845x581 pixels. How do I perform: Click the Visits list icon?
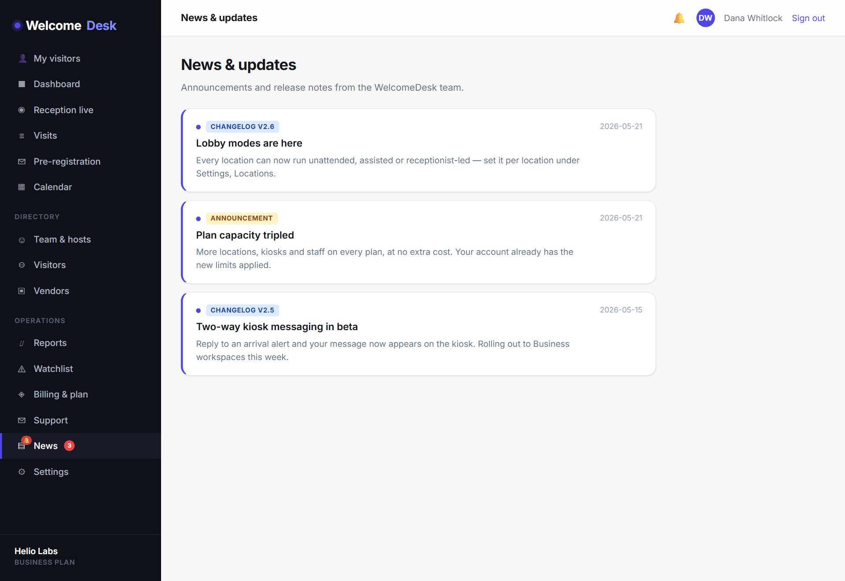coord(22,136)
